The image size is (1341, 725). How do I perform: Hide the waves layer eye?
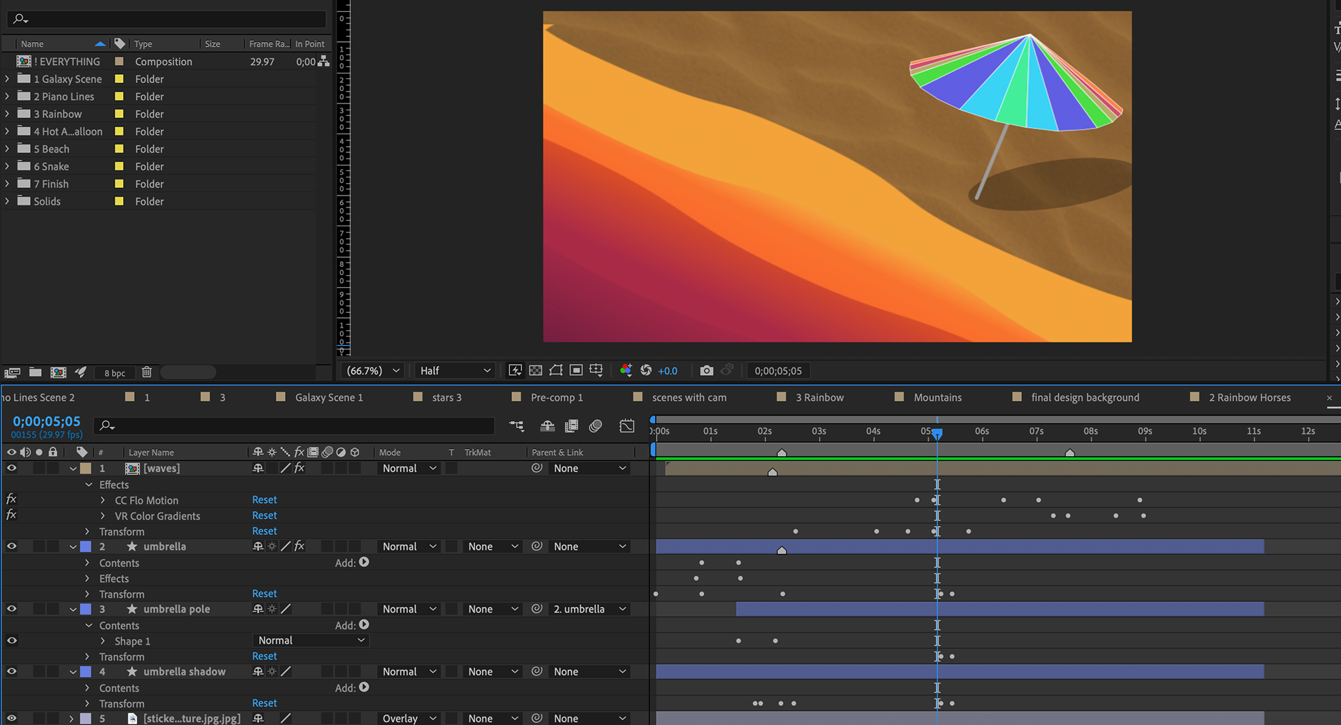pyautogui.click(x=11, y=468)
